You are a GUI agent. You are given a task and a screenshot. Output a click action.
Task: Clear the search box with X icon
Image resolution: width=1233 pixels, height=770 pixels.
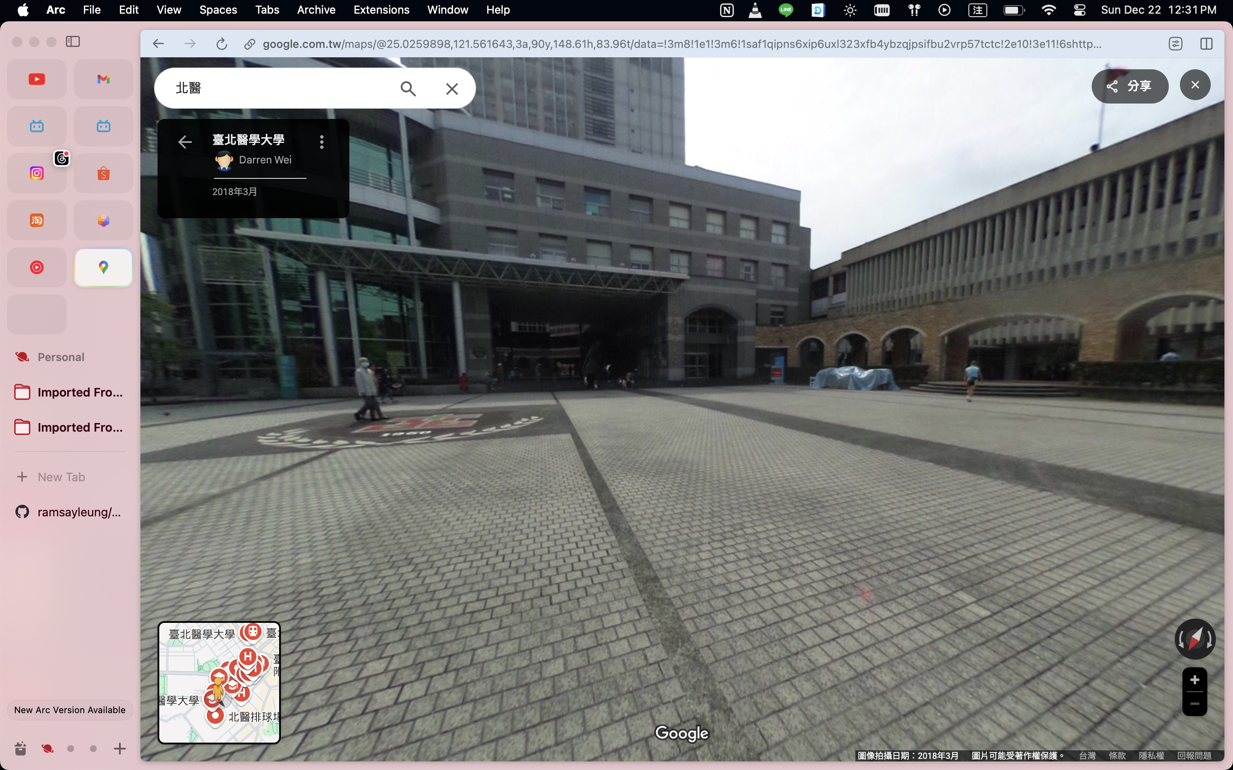click(451, 89)
